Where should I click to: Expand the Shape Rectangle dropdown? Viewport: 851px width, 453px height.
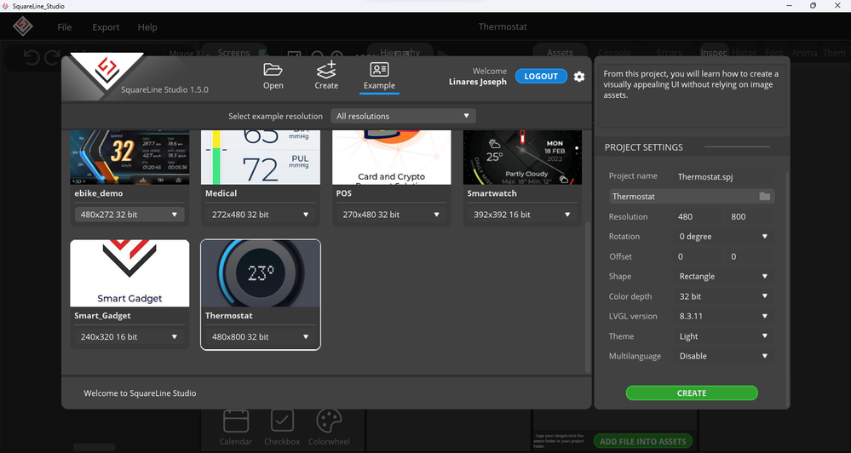724,276
